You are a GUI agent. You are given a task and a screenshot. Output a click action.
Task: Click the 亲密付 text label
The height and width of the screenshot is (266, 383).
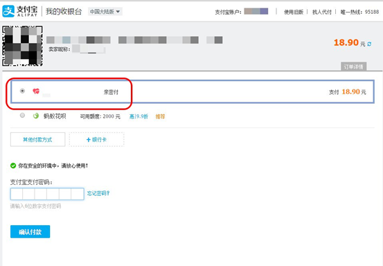[x=111, y=92]
